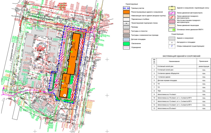Click the 'Примечания' column header
The width and height of the screenshot is (211, 133).
[x=204, y=61]
